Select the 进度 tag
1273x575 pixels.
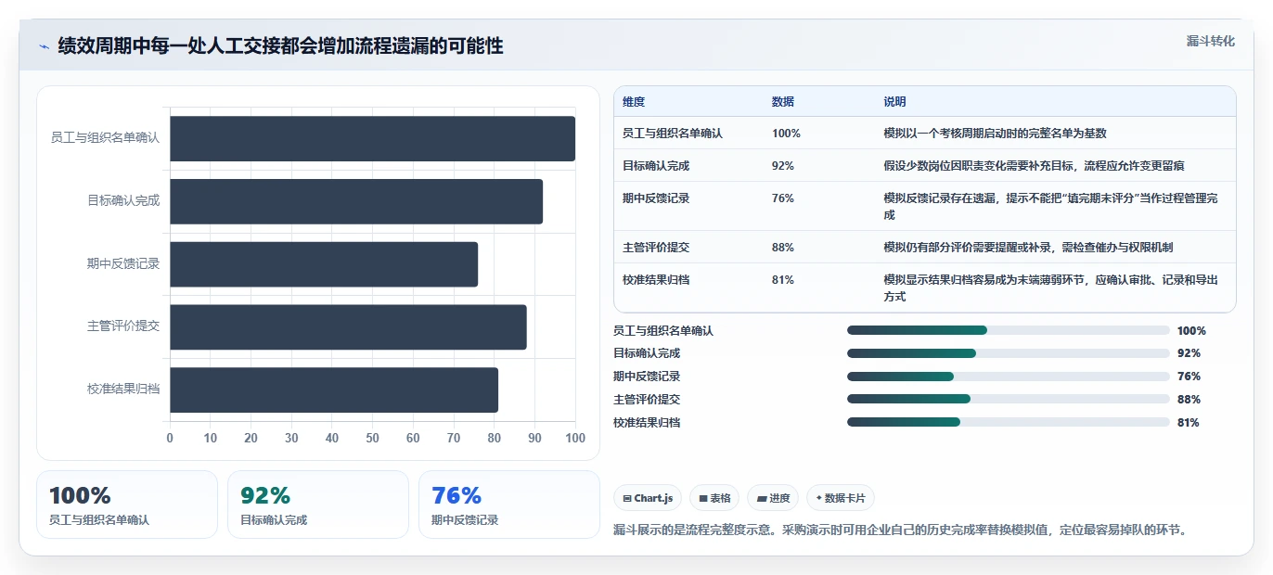click(x=773, y=498)
